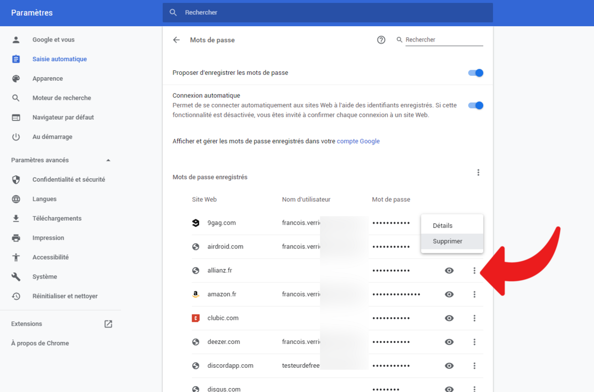Viewport: 594px width, 392px height.
Task: Click the search magnifier in top bar
Action: point(173,12)
